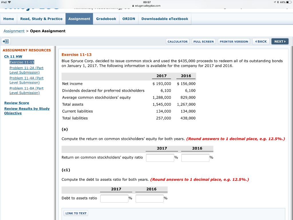Click the LINK TO TEXT button
Screen dimensions: 293x220
pos(76,213)
